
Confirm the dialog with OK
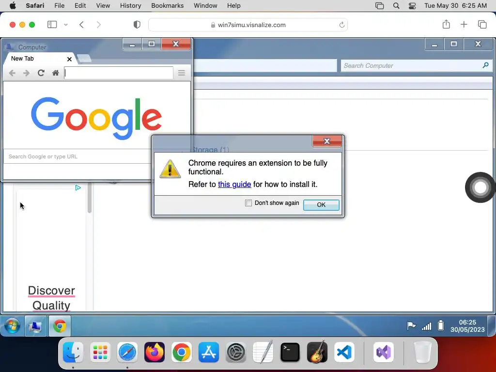click(321, 205)
